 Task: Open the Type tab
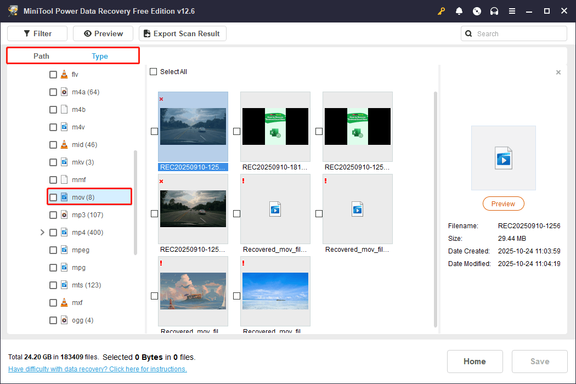pos(100,55)
